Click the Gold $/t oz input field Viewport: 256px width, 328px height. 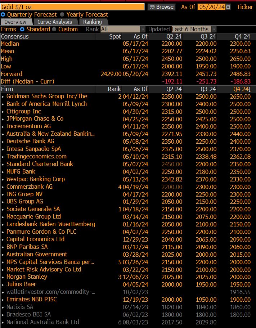(72, 7)
